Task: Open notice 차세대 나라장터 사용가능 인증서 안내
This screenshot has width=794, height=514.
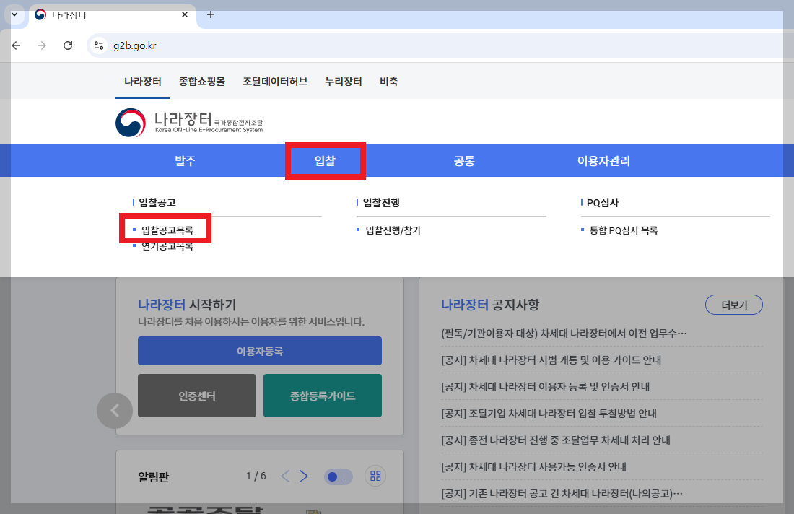Action: pos(533,467)
